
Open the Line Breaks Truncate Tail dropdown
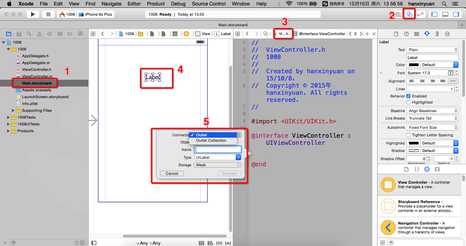[432, 118]
